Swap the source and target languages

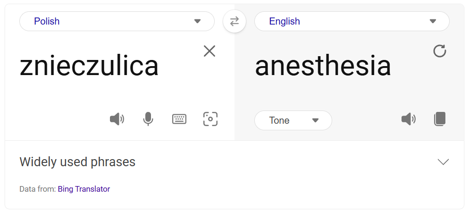point(234,21)
